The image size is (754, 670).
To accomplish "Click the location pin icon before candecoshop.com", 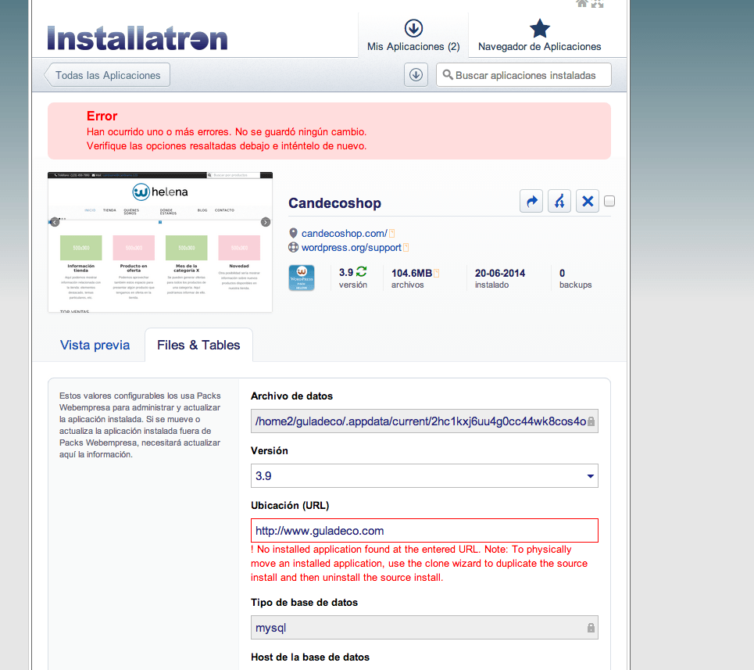I will [293, 233].
